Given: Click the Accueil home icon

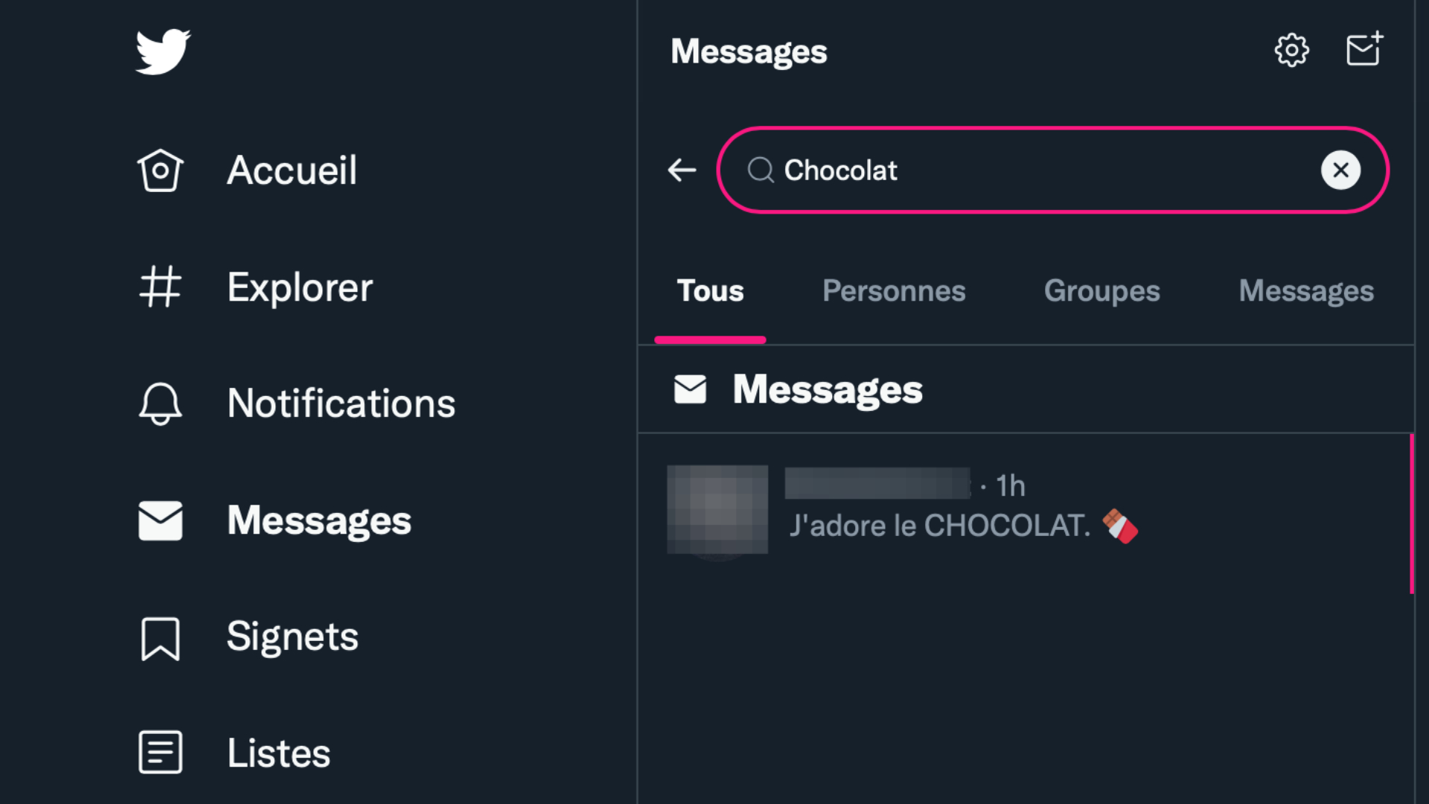Looking at the screenshot, I should 160,170.
